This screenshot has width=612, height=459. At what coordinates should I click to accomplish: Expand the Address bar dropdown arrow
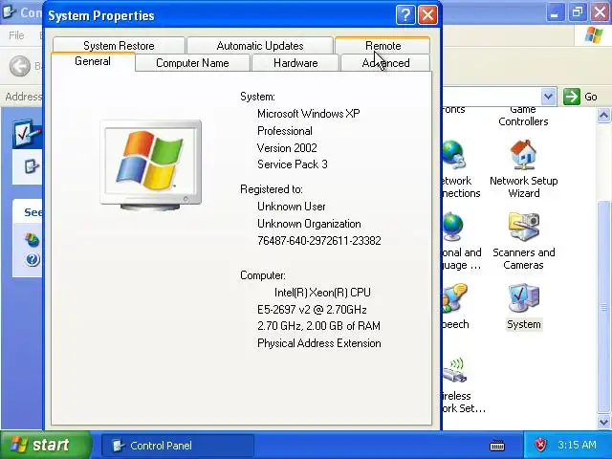click(548, 96)
